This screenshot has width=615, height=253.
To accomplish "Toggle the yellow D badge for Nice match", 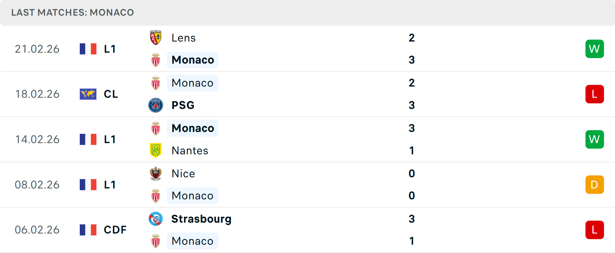I will click(x=595, y=184).
